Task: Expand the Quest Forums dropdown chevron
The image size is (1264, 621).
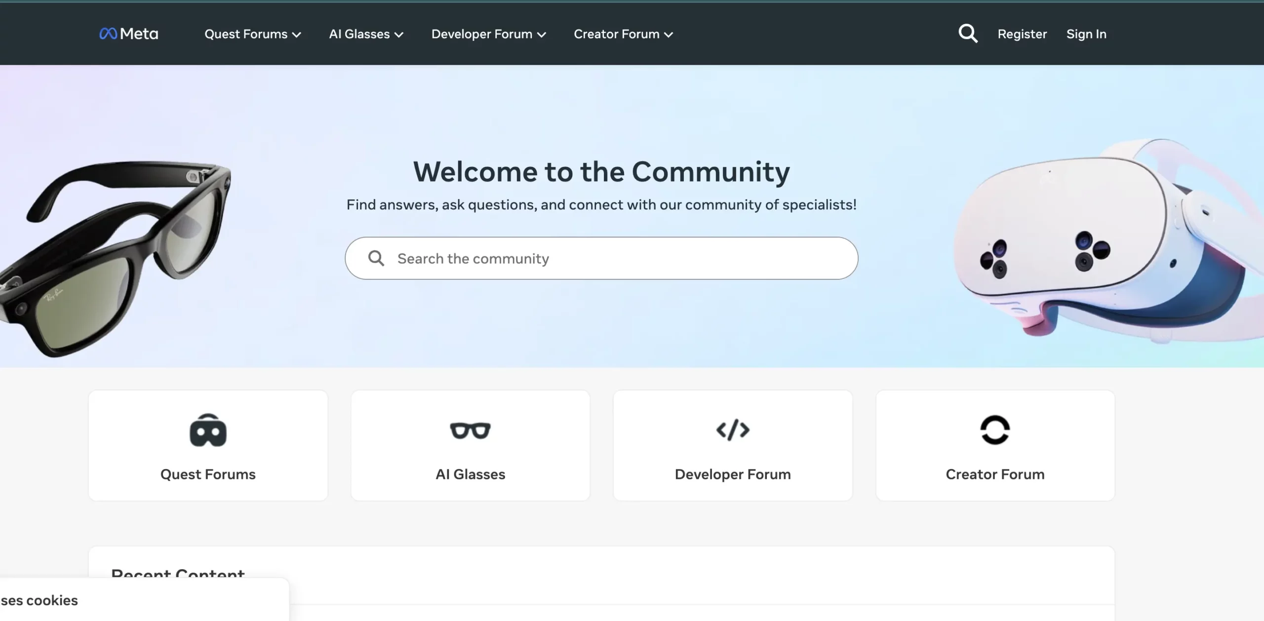Action: pyautogui.click(x=296, y=35)
